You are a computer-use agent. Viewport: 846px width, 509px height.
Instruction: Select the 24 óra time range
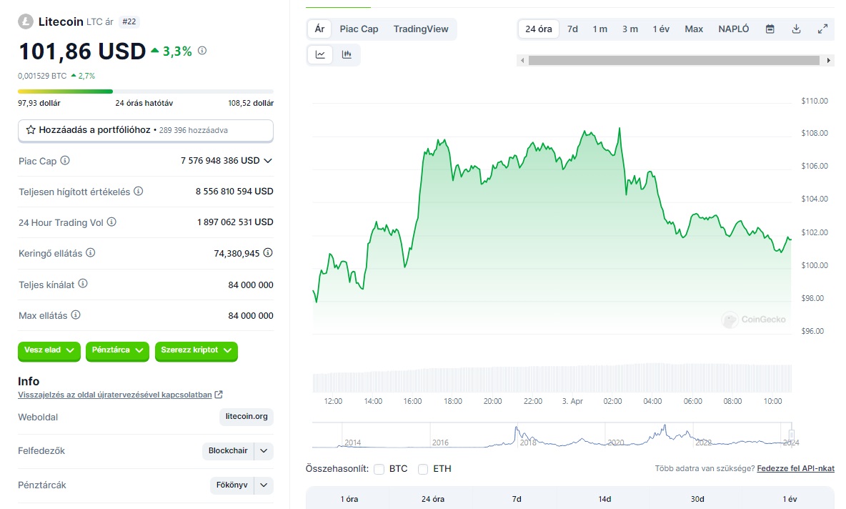[x=539, y=29]
